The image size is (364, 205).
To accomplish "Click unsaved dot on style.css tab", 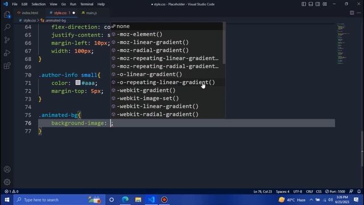I will point(74,13).
